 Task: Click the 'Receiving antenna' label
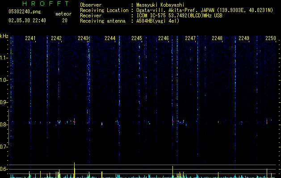pyautogui.click(x=103, y=21)
